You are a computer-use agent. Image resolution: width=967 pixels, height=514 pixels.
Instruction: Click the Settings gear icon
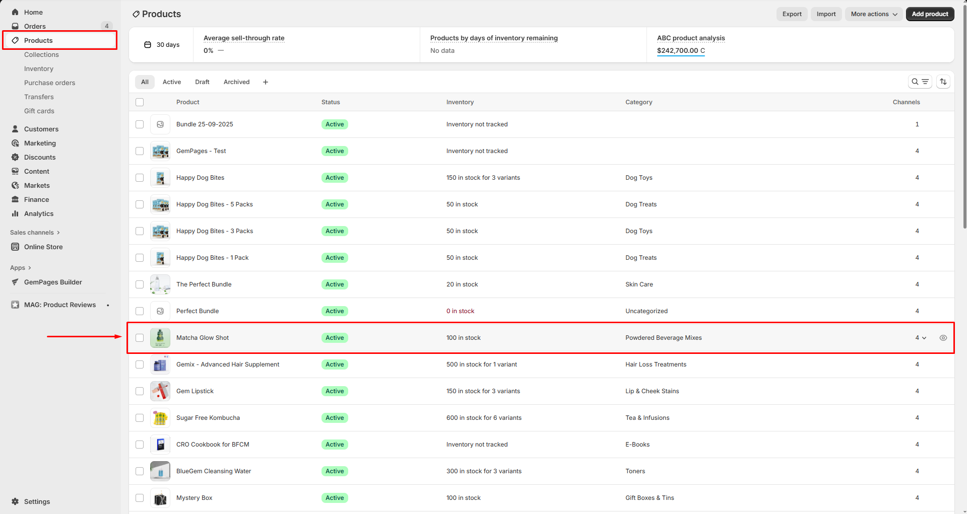tap(15, 501)
